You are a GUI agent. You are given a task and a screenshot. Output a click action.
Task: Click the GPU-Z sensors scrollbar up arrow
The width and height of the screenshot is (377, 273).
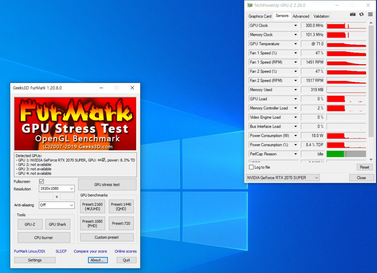click(x=371, y=23)
